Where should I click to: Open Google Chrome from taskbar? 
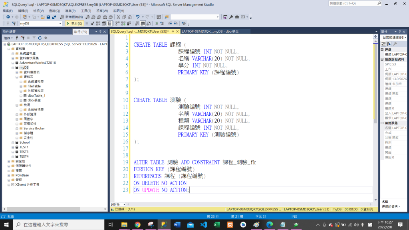[137, 224]
